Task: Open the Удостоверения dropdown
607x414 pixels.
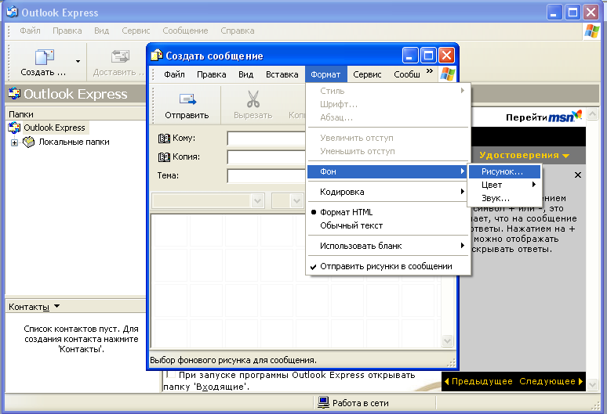Action: (525, 155)
